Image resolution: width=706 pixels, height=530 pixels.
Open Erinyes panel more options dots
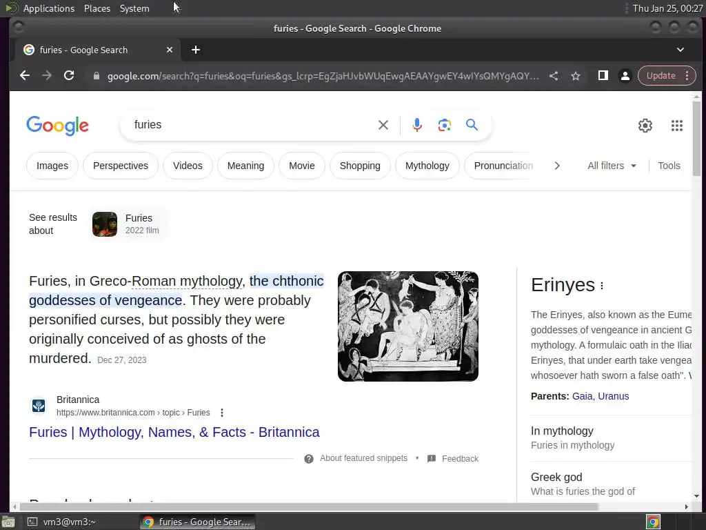602,286
